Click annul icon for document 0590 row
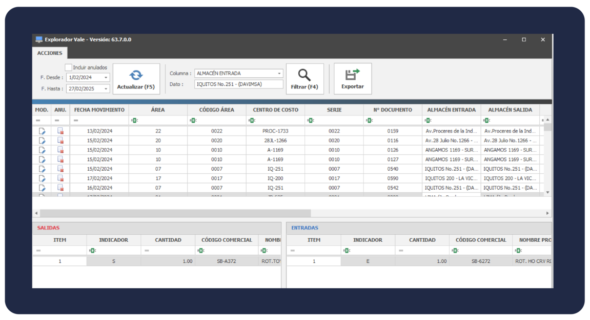Viewport: 590px width, 320px height. (60, 178)
